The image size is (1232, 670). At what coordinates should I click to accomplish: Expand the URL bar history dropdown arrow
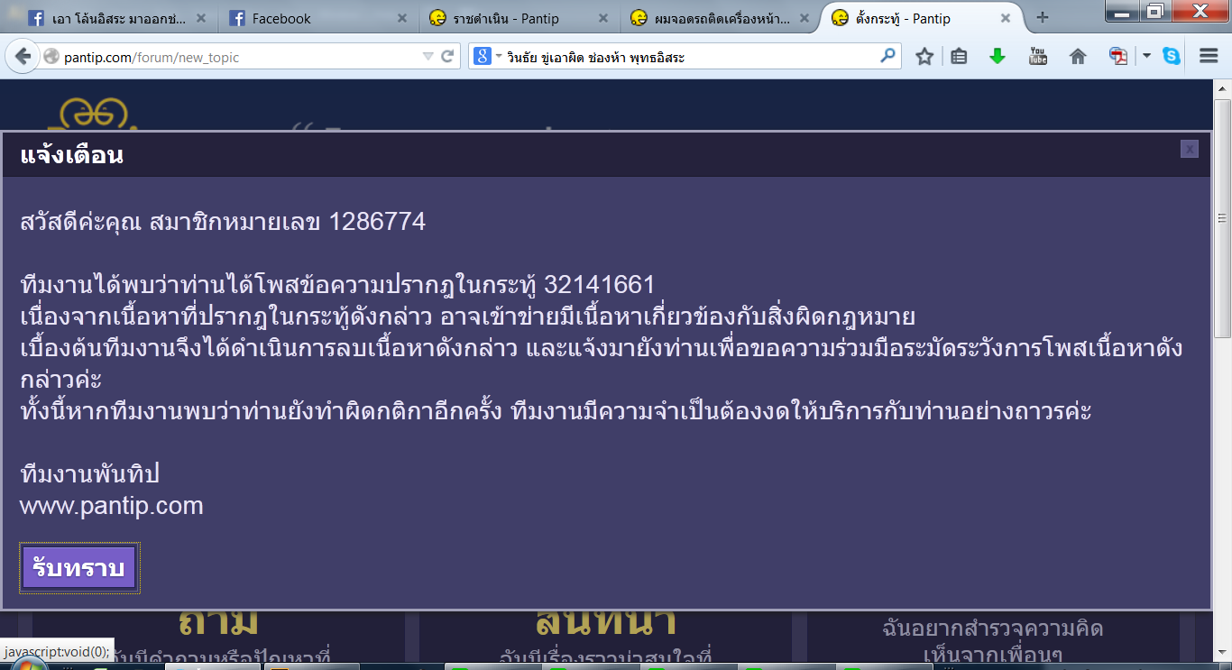428,57
